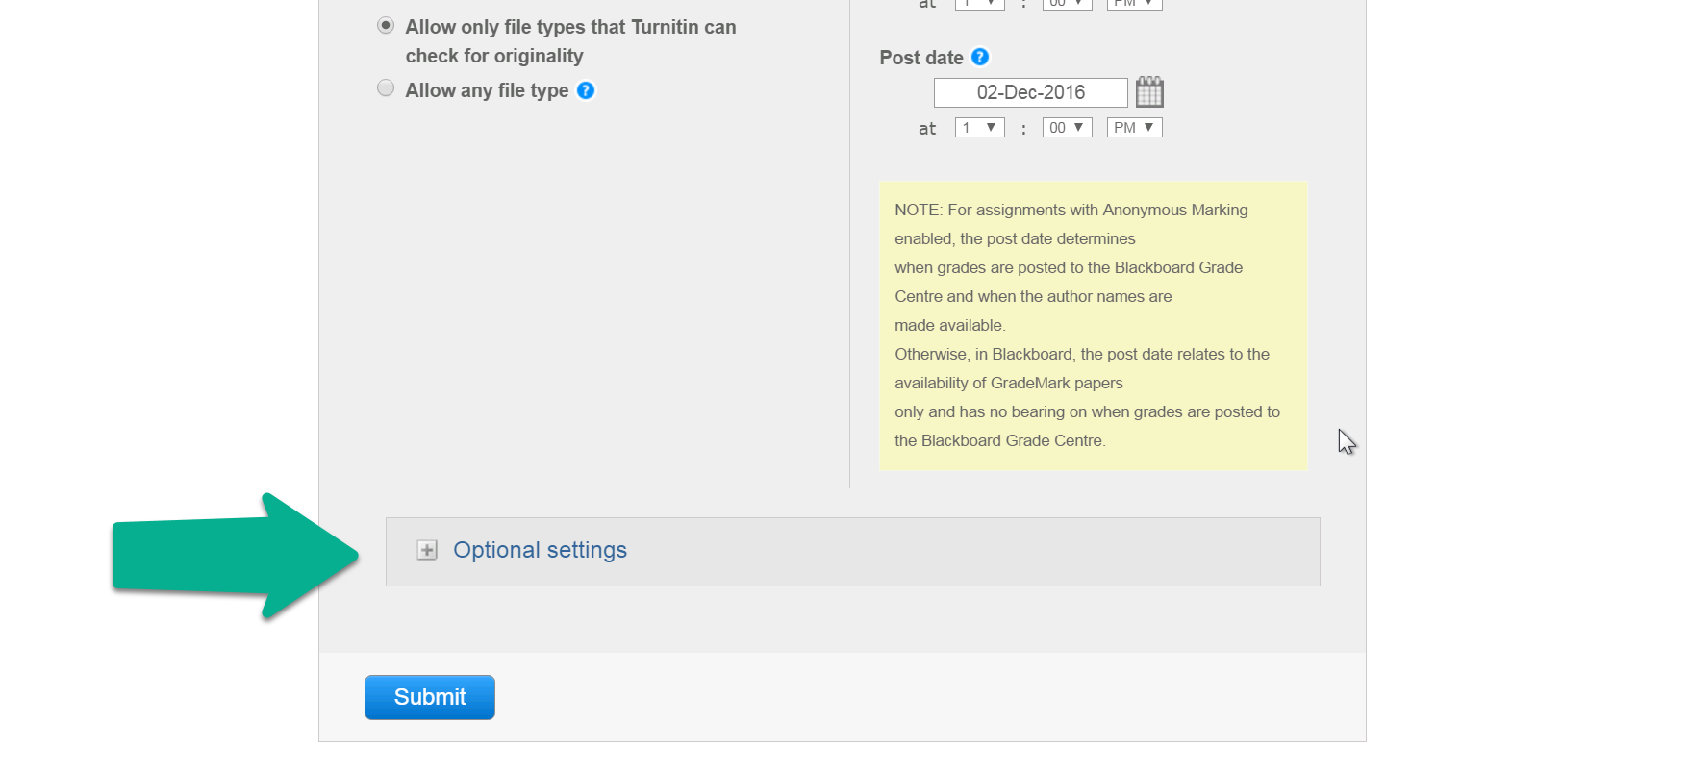Click the Optional settings link
This screenshot has height=773, width=1688.
541,550
